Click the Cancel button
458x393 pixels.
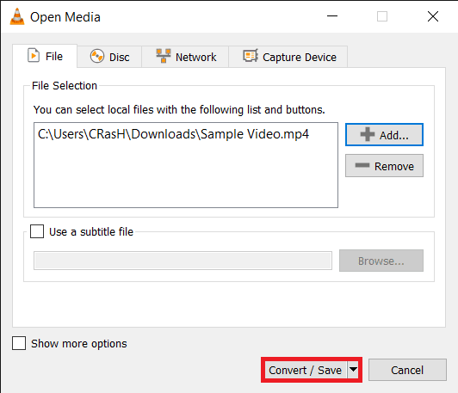[x=407, y=370]
